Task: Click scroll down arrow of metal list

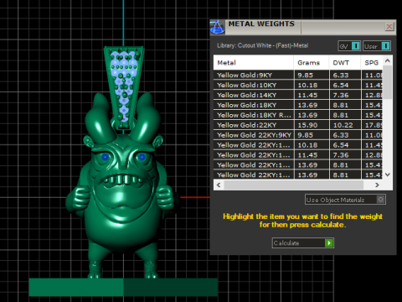Action: click(387, 174)
